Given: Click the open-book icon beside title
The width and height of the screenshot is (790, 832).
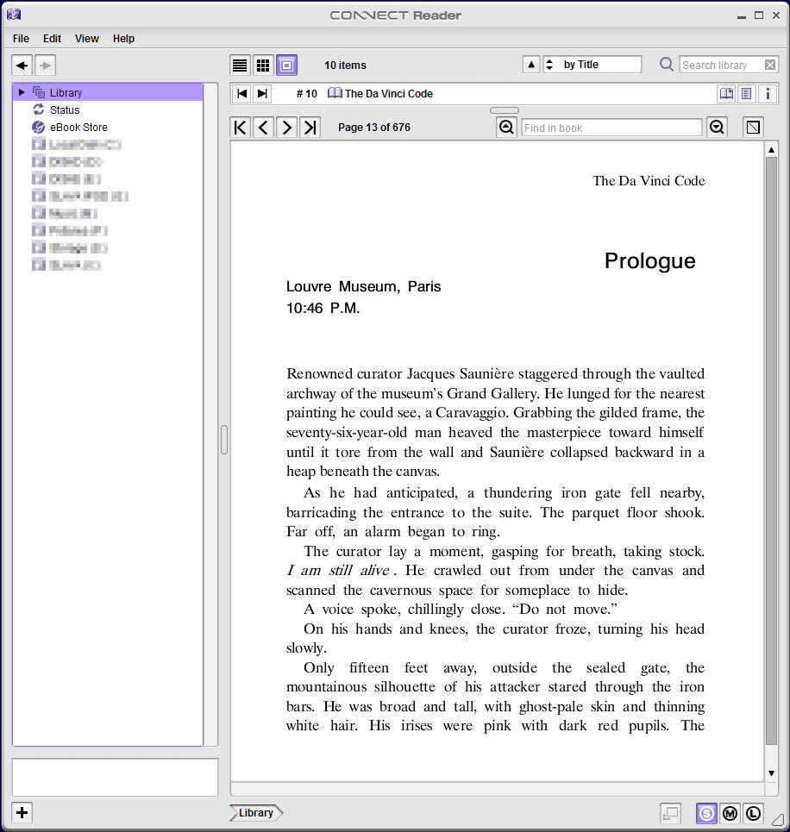Looking at the screenshot, I should [335, 93].
